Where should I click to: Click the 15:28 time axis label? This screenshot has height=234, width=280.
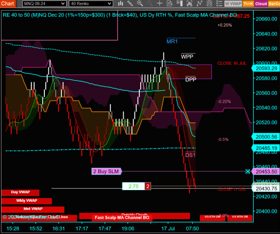click(13, 229)
